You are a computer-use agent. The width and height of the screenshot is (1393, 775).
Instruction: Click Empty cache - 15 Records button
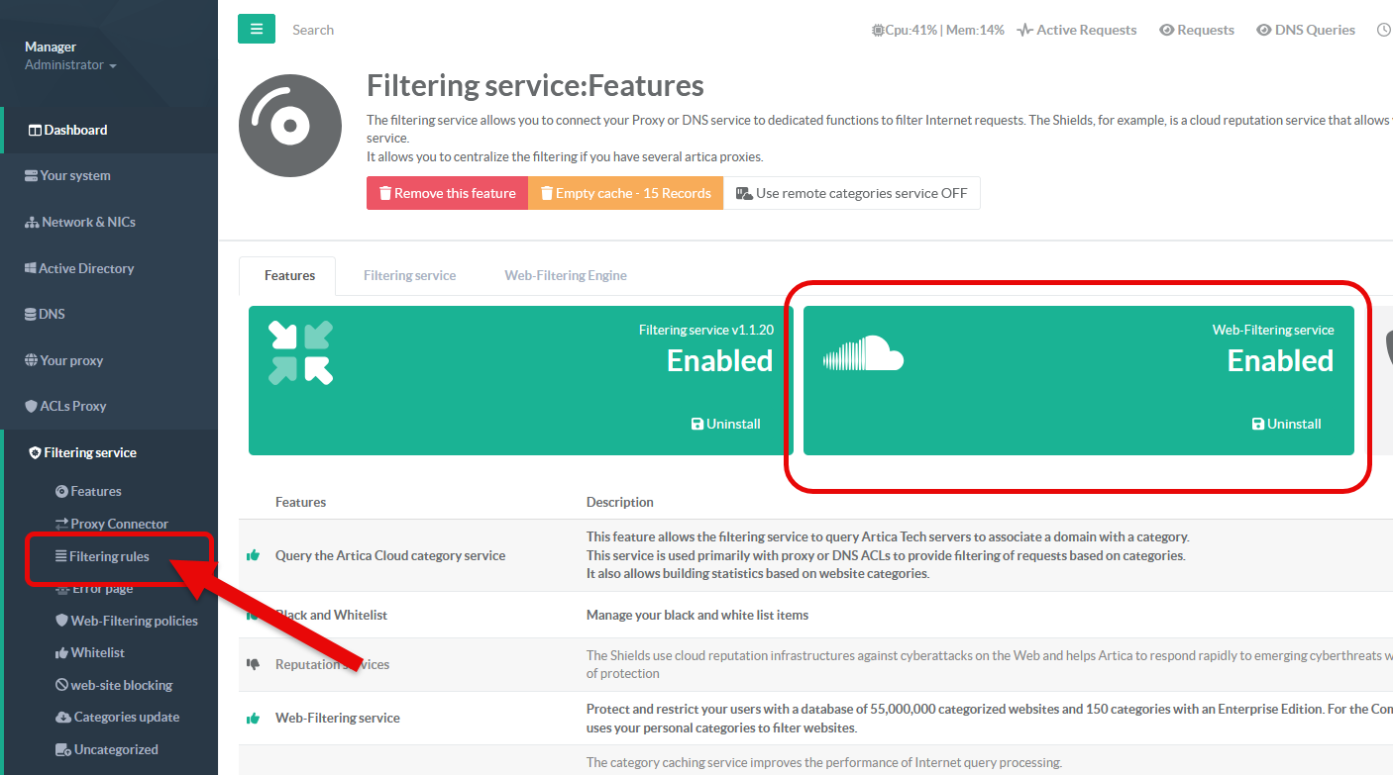625,193
